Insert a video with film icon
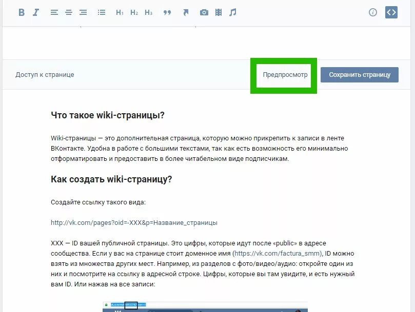Image resolution: width=415 pixels, height=312 pixels. click(219, 12)
